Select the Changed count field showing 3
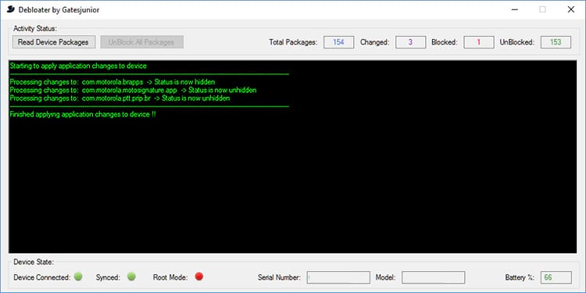 tap(410, 42)
